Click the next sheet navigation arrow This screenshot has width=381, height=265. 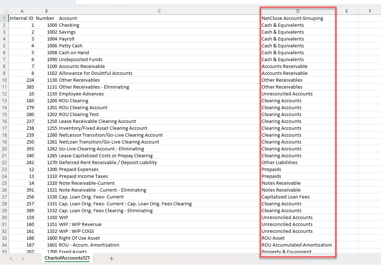23,258
